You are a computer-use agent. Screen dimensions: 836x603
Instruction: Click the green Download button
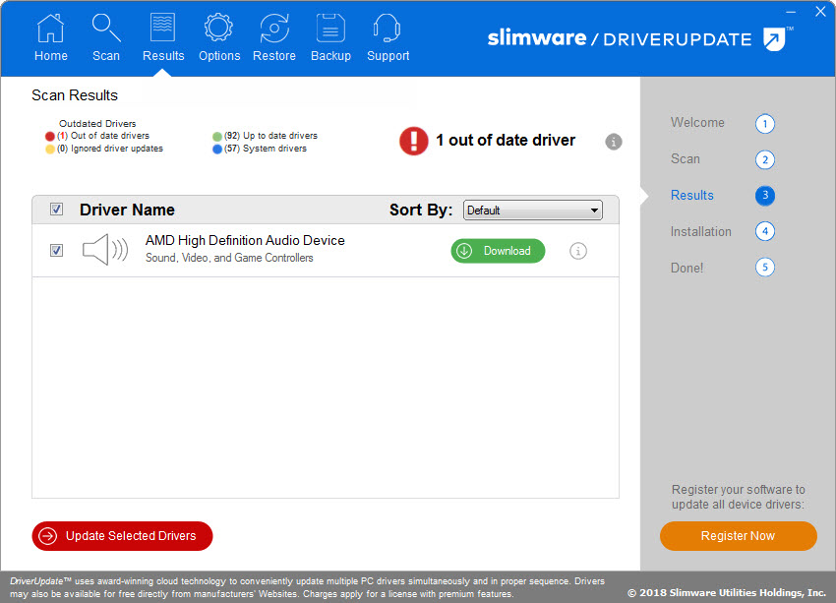pyautogui.click(x=498, y=251)
